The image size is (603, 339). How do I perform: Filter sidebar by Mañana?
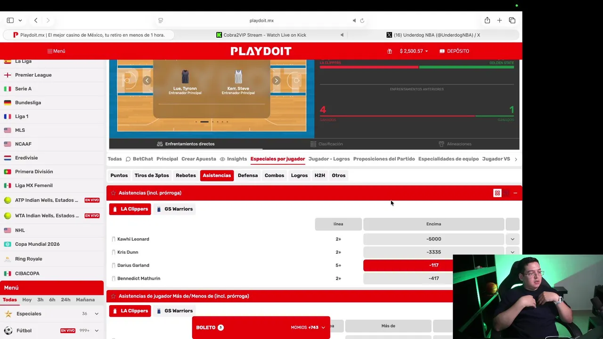click(85, 299)
